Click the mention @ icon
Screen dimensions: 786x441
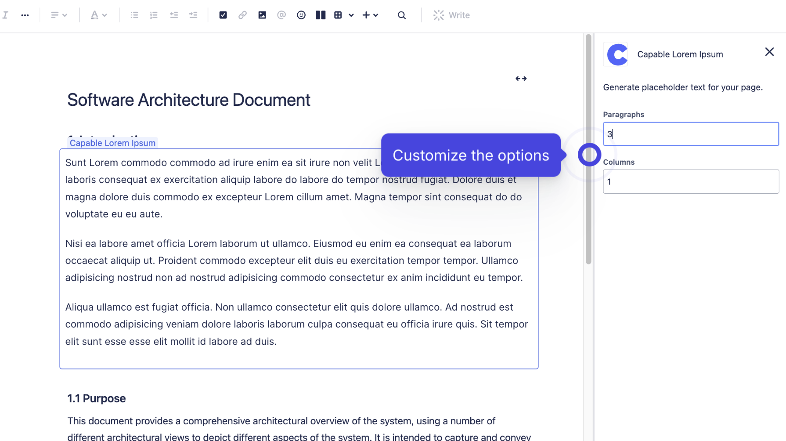[281, 15]
